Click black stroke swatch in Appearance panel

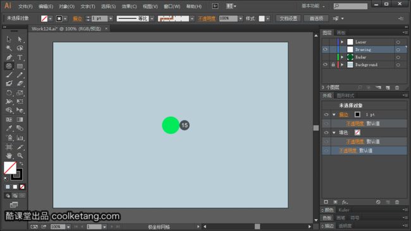tap(357, 115)
